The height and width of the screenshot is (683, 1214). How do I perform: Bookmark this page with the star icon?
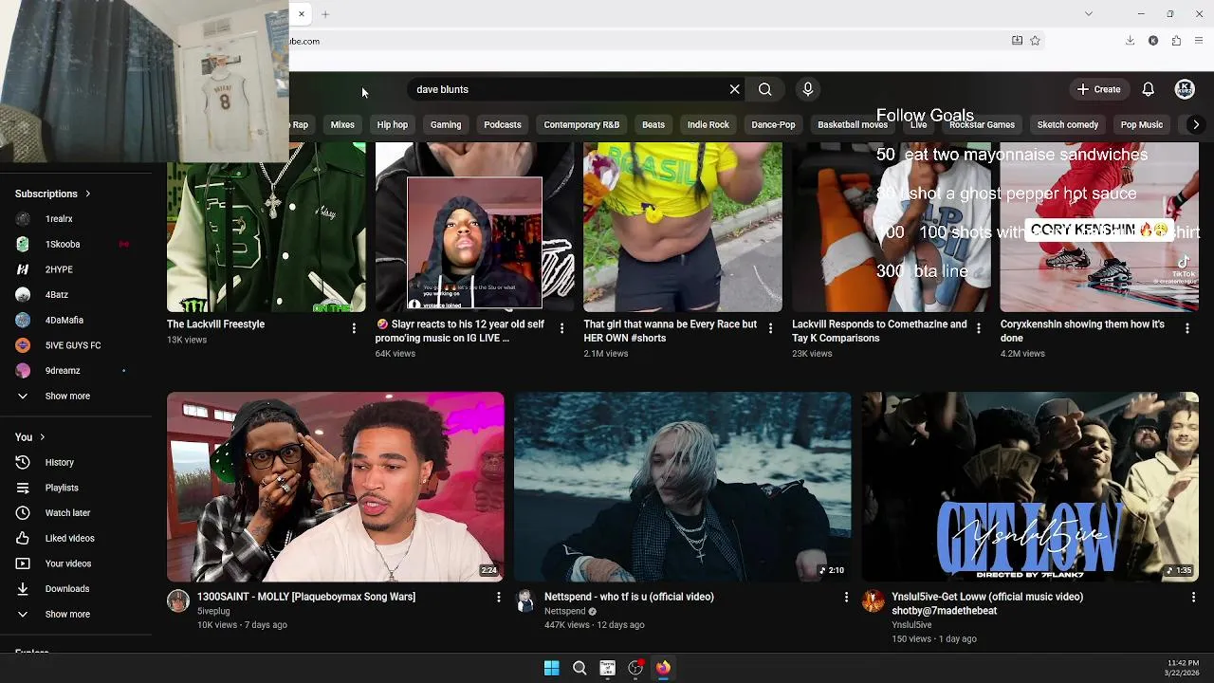tap(1035, 41)
